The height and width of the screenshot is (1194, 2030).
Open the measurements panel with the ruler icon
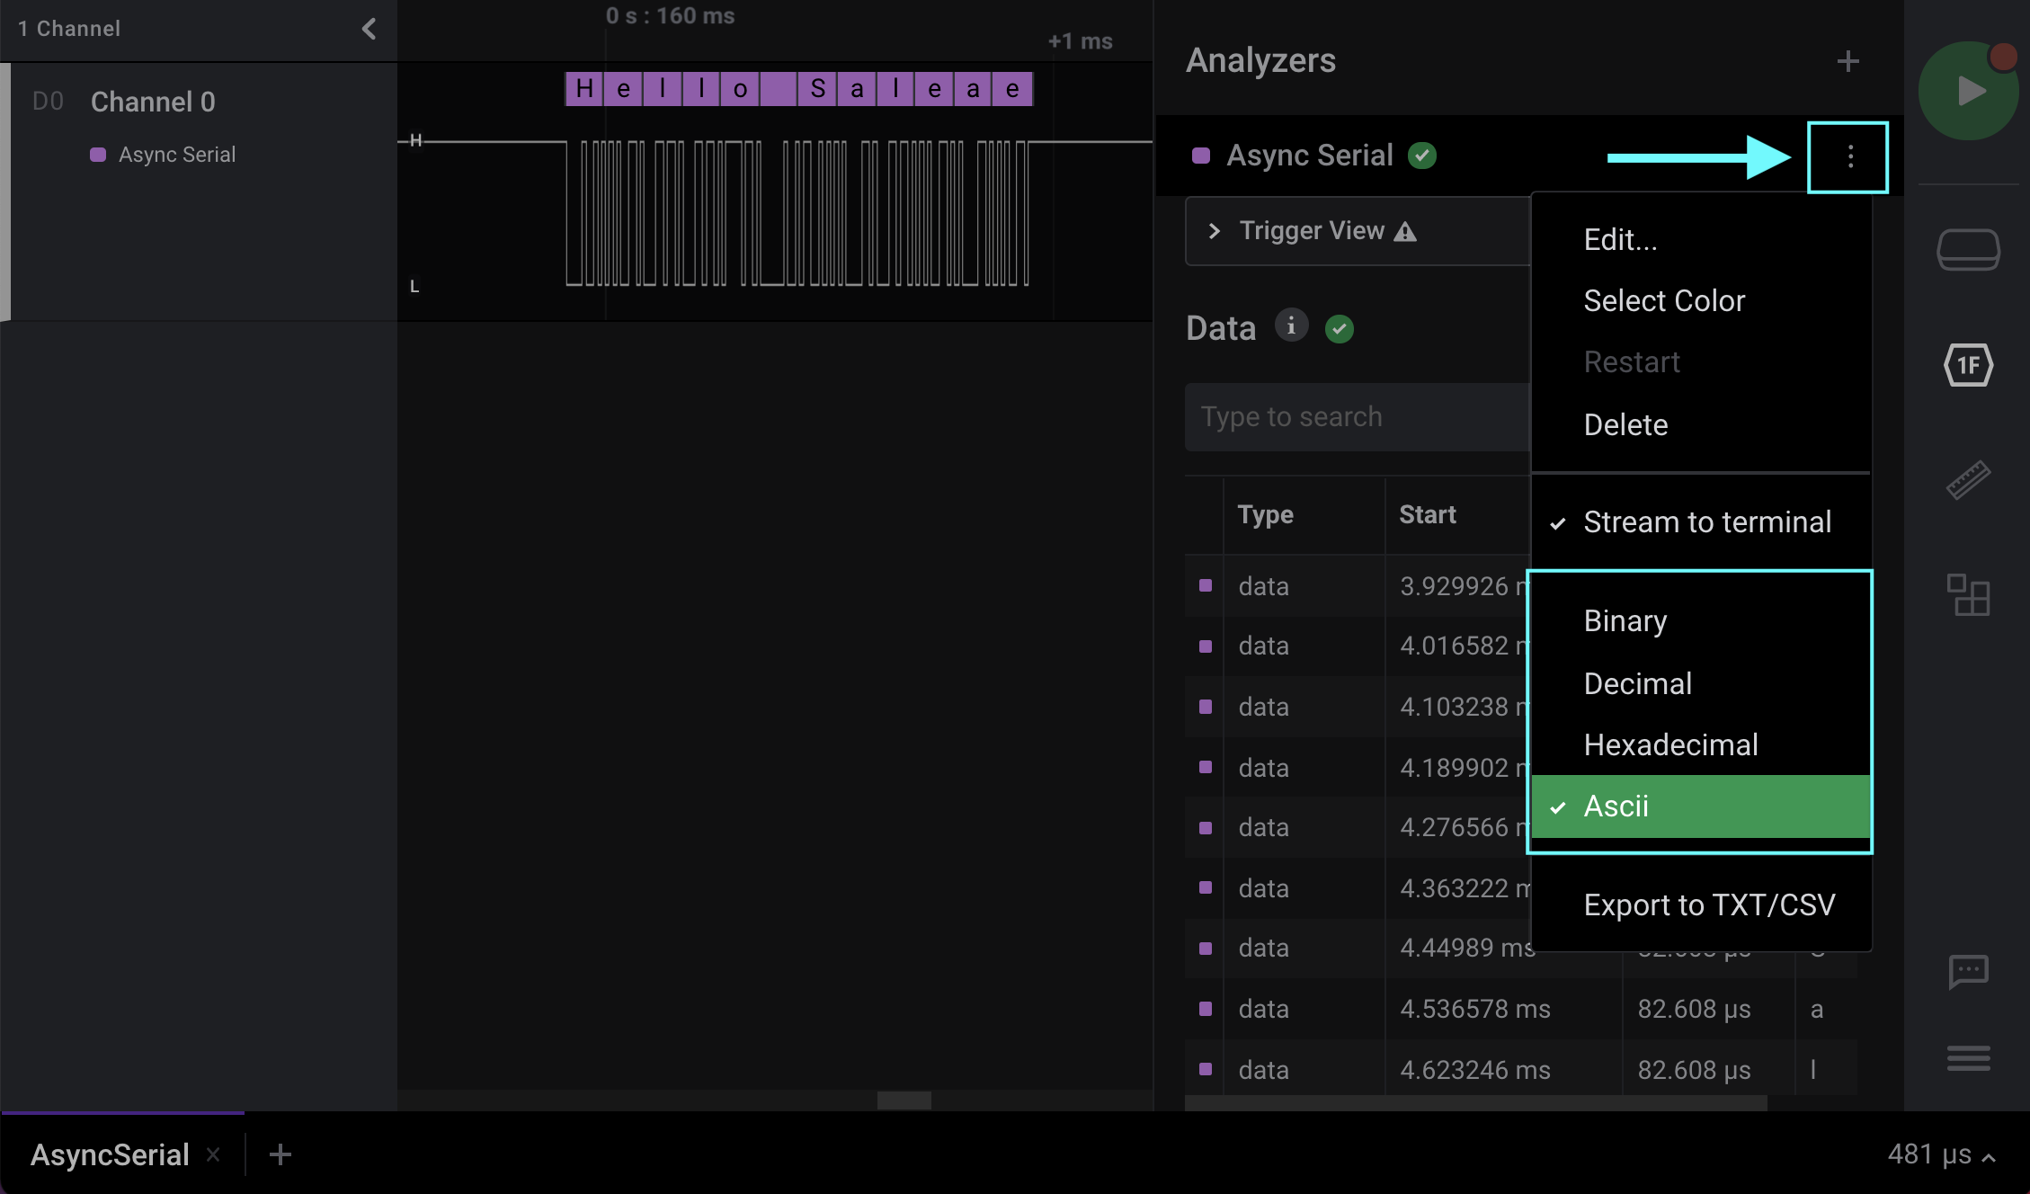pyautogui.click(x=1969, y=479)
